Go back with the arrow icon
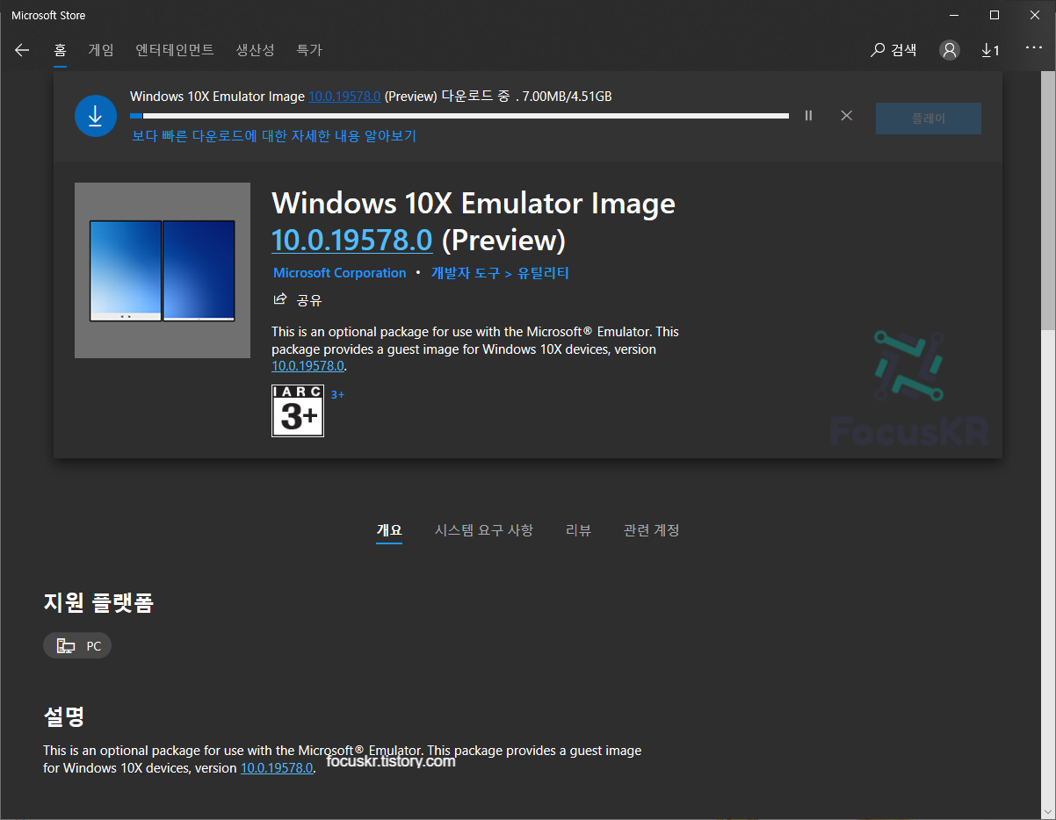The image size is (1056, 820). [x=22, y=50]
